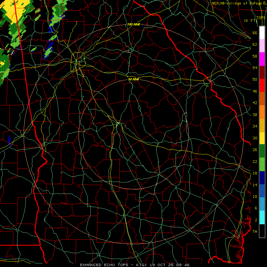Click the navy blue legend swatch
This screenshot has height=267, width=267.
pos(262,178)
